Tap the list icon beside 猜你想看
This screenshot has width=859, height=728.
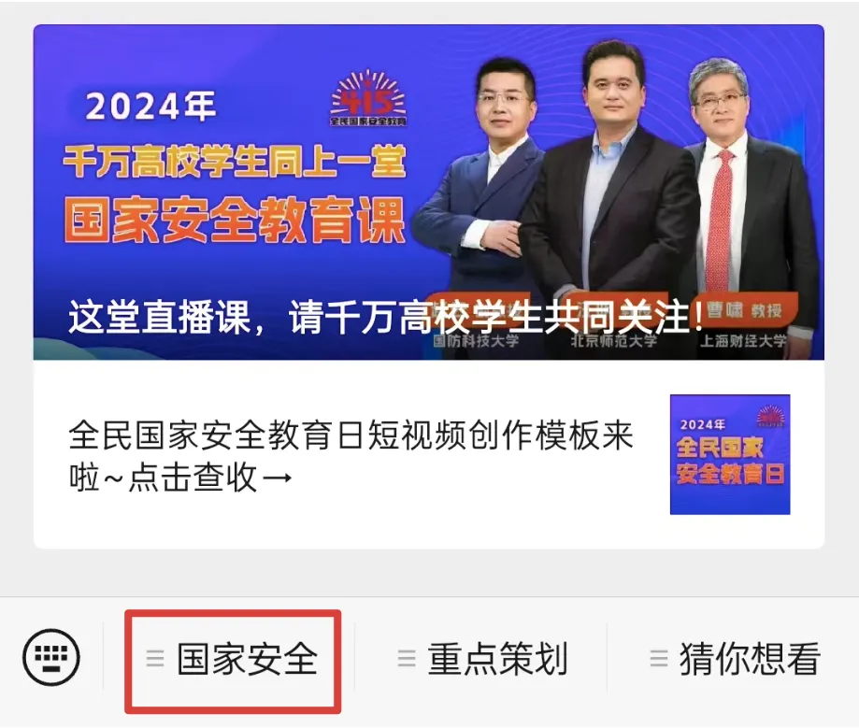click(x=658, y=658)
